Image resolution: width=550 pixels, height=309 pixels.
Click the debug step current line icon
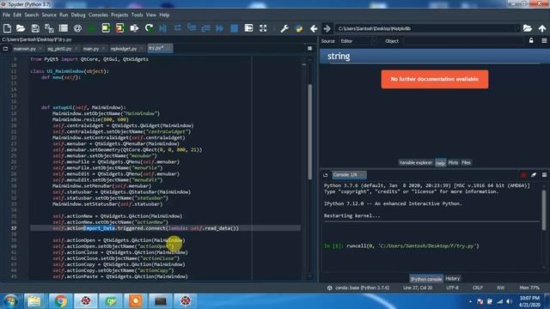(178, 28)
